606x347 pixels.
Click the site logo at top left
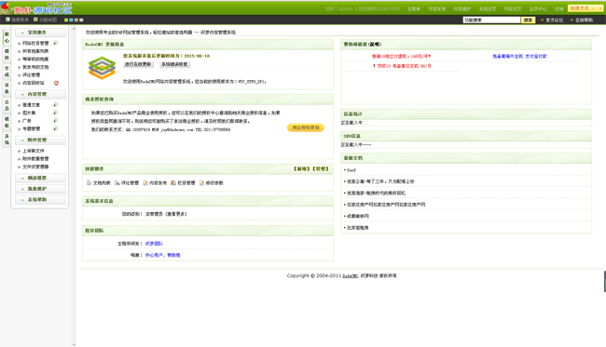click(x=36, y=8)
